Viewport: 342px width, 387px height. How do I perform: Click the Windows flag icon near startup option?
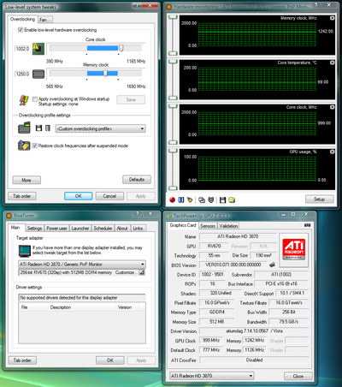[x=24, y=100]
